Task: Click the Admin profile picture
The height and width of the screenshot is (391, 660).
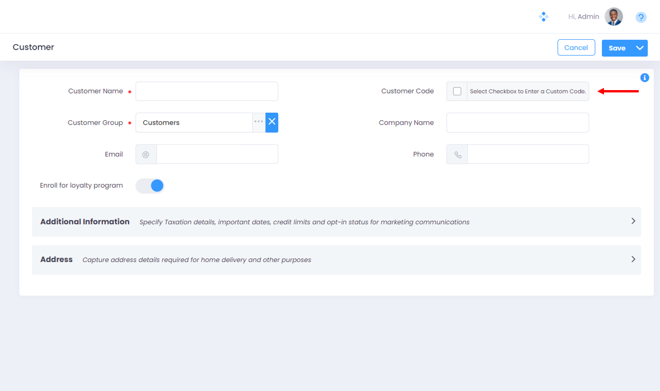Action: [x=614, y=16]
